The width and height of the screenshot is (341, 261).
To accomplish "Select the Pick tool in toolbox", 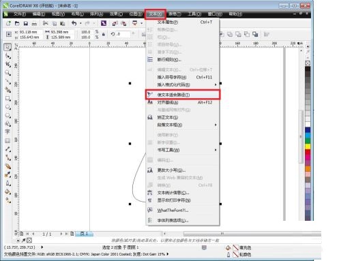I will [8, 47].
